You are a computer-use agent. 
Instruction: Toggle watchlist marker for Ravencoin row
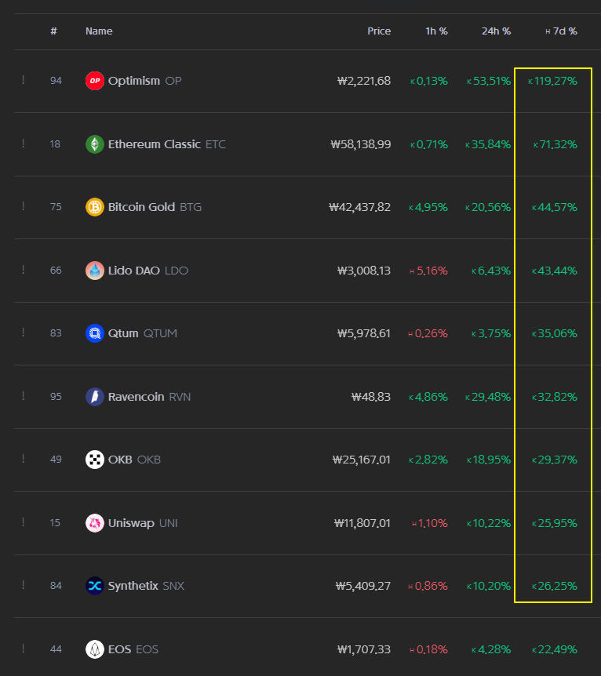pyautogui.click(x=24, y=396)
